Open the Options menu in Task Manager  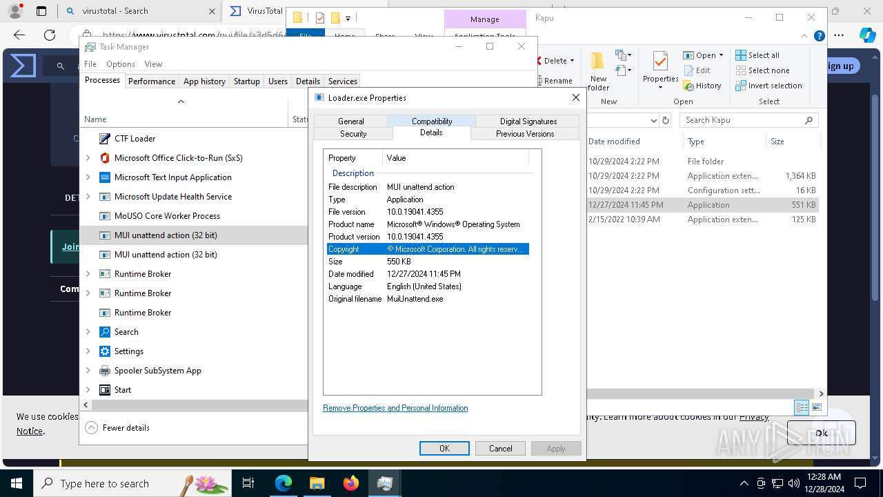click(x=121, y=64)
